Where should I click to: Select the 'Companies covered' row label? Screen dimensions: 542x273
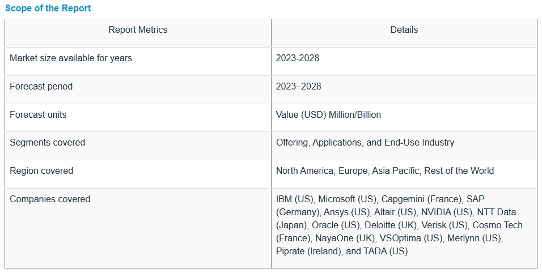[50, 199]
